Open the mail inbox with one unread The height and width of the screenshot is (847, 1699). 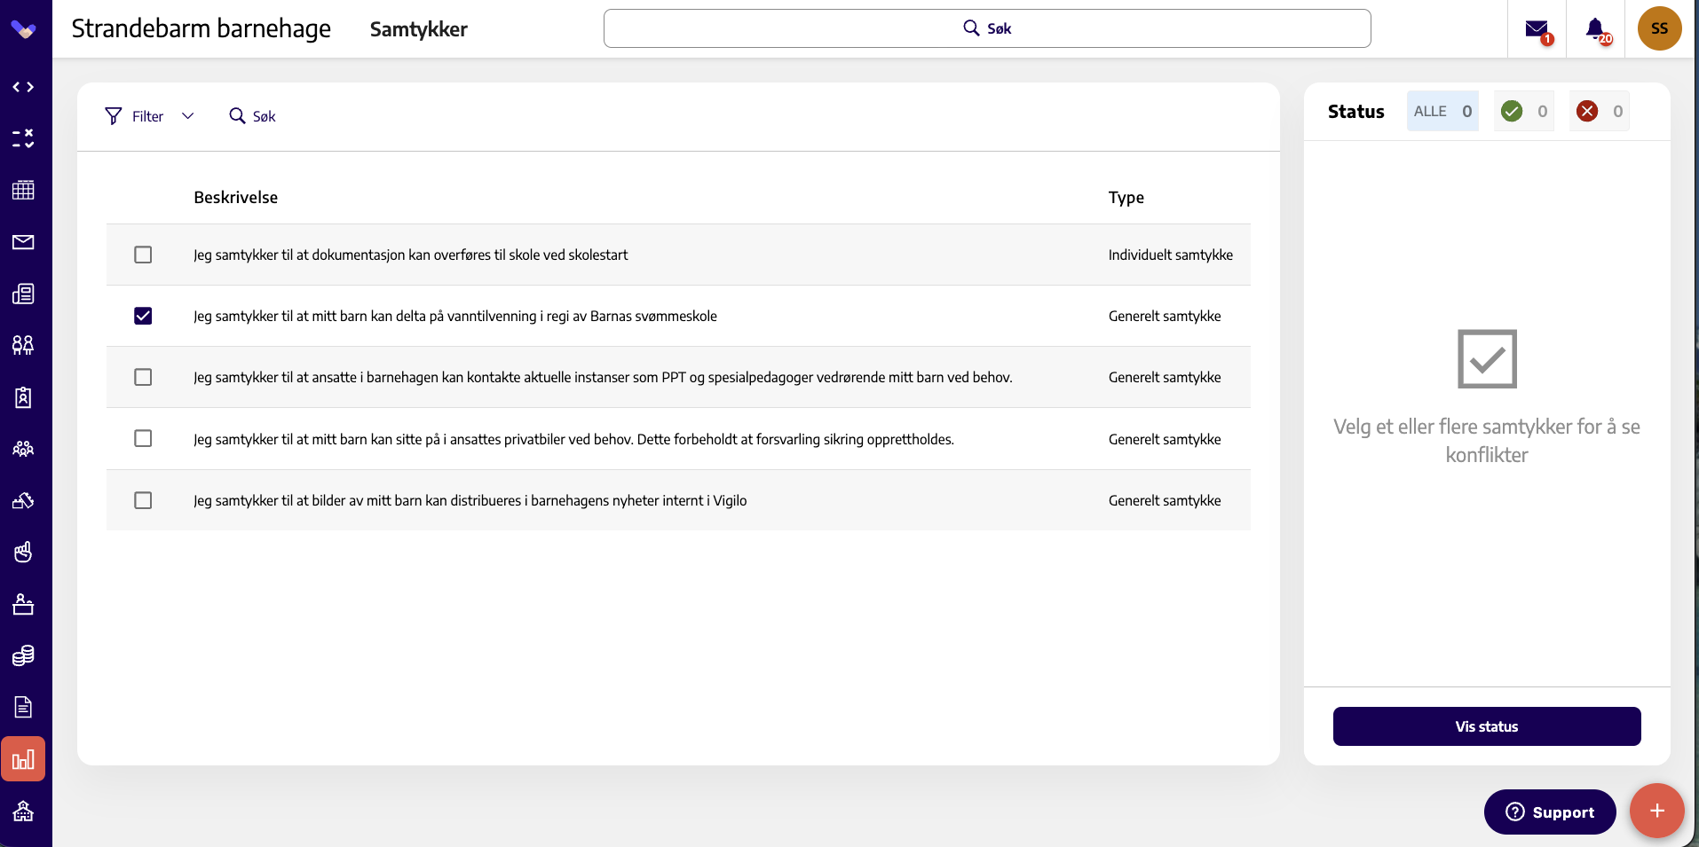pos(1538,30)
